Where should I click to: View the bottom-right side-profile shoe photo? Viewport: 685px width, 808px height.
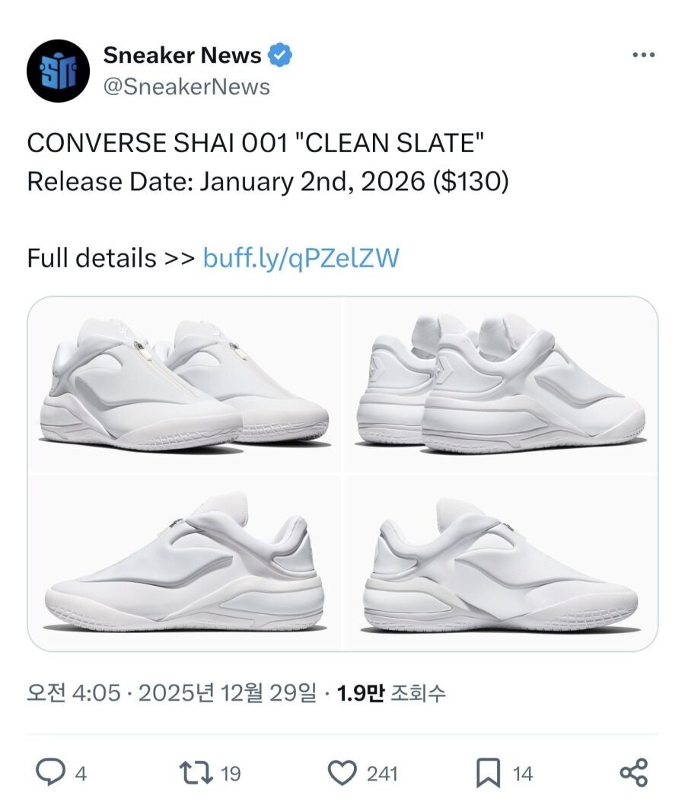(x=502, y=563)
